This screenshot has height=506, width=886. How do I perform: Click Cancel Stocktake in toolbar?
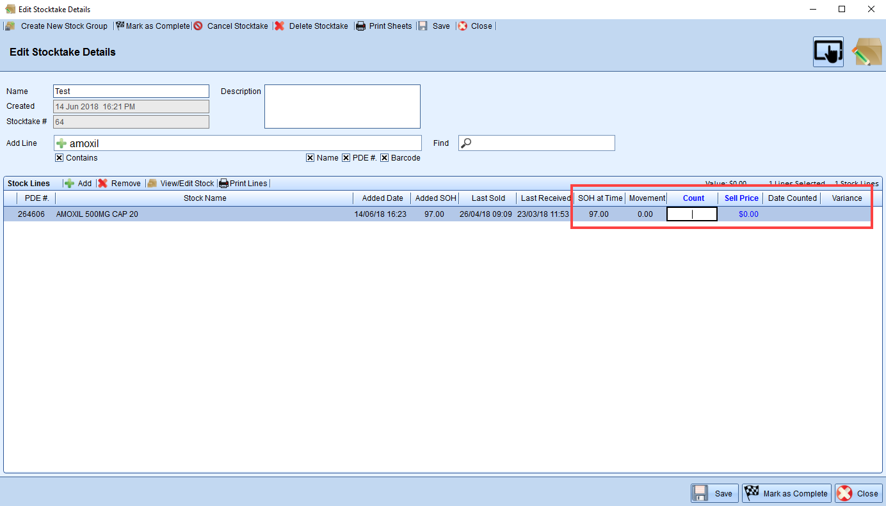click(231, 26)
